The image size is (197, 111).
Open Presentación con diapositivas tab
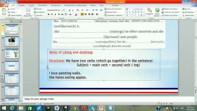click(75, 6)
